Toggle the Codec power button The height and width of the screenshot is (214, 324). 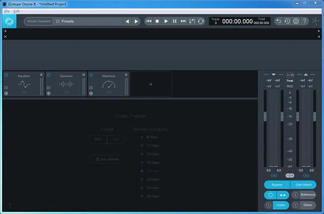tap(268, 205)
